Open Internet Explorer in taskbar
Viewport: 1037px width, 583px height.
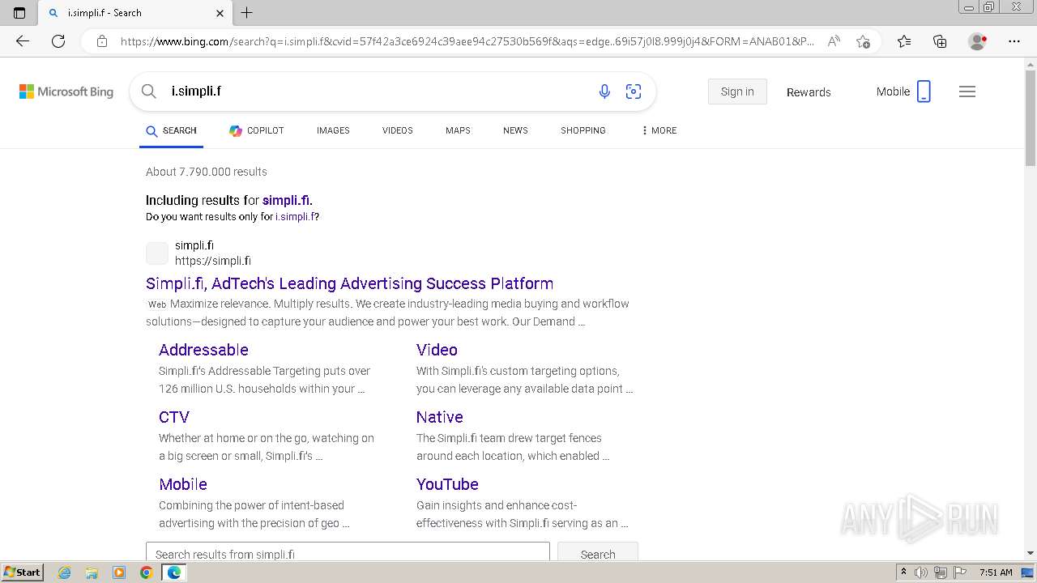pyautogui.click(x=65, y=572)
